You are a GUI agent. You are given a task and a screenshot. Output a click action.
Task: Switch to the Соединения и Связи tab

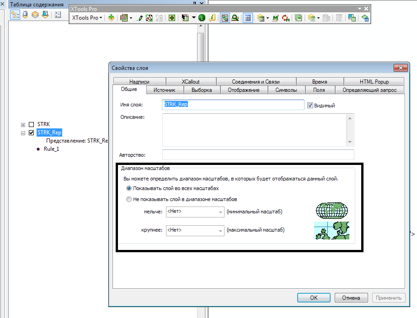(256, 82)
